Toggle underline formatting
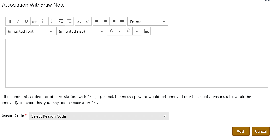This screenshot has width=271, height=137. (x=26, y=22)
